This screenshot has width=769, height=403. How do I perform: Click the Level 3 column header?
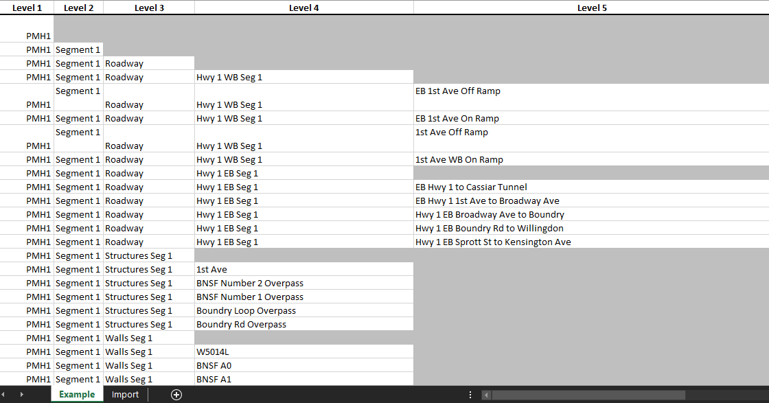point(149,8)
